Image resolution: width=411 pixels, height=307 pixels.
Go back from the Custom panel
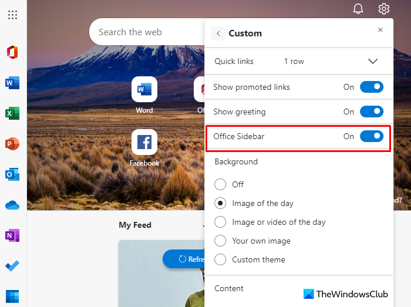click(x=218, y=33)
